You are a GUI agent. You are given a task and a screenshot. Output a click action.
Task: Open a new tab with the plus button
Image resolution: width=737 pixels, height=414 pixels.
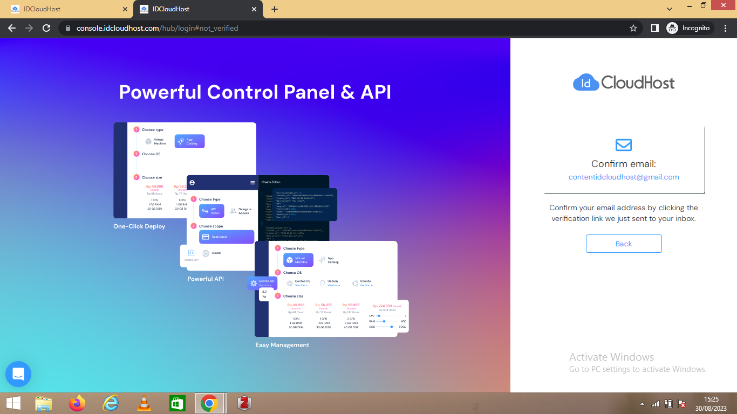click(x=274, y=9)
